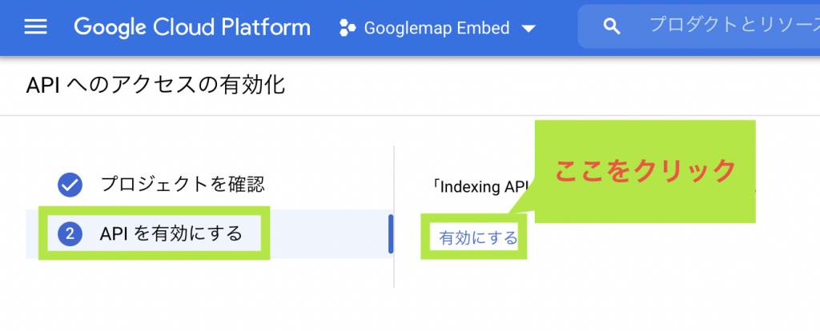Click the API へのアクセスの有効化 heading
Screen dimensions: 820x331
pos(156,86)
